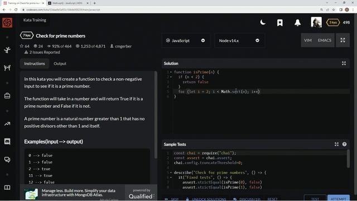Click the SKIP kata button
Image resolution: width=357 pixels, height=201 pixels.
pos(172,199)
